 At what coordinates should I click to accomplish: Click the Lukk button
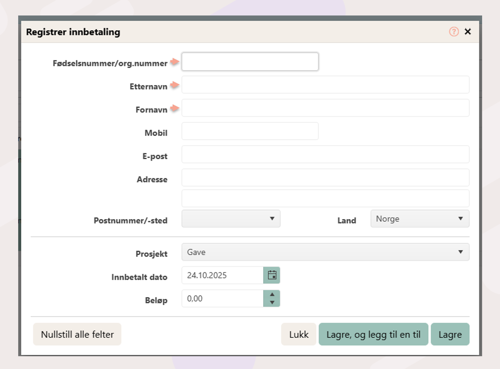point(299,334)
